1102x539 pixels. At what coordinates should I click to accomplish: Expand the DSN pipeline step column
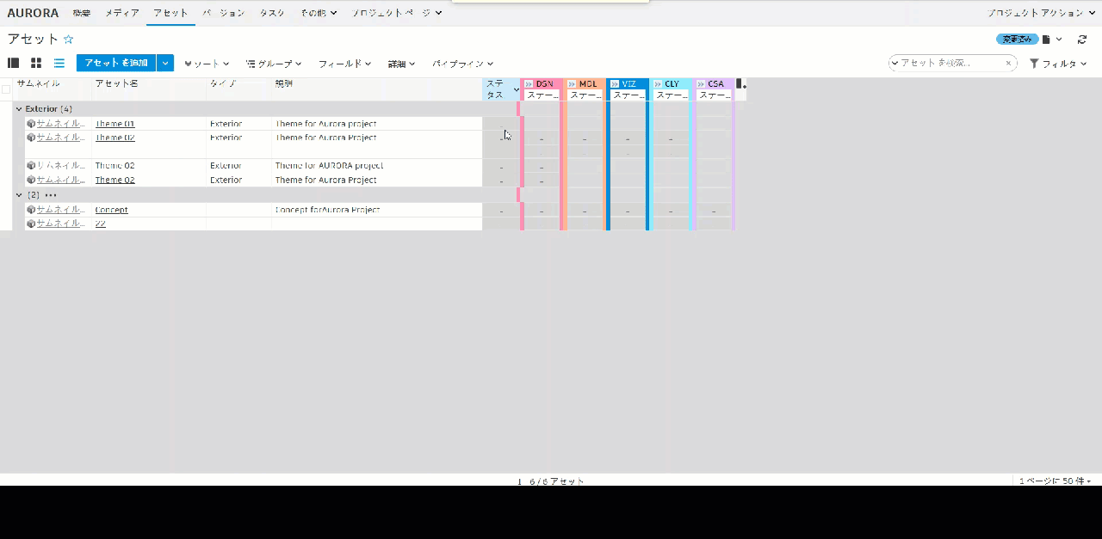[x=529, y=84]
